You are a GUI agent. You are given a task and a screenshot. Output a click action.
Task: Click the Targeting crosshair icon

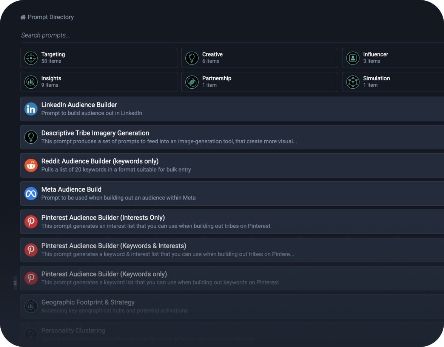click(31, 58)
